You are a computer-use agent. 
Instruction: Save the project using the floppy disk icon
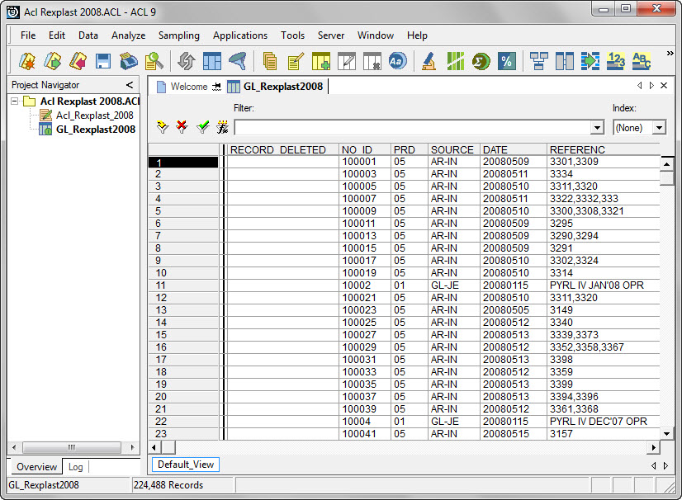coord(103,61)
